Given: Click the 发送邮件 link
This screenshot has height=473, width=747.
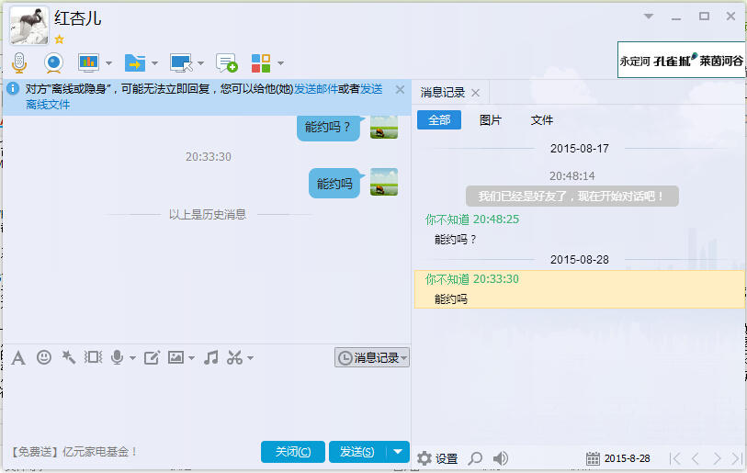Looking at the screenshot, I should 315,89.
